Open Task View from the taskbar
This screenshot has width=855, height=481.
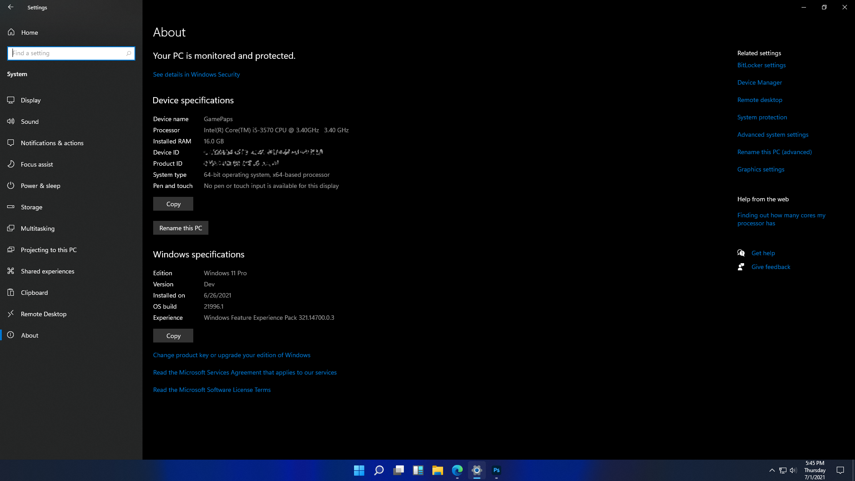[x=398, y=470]
